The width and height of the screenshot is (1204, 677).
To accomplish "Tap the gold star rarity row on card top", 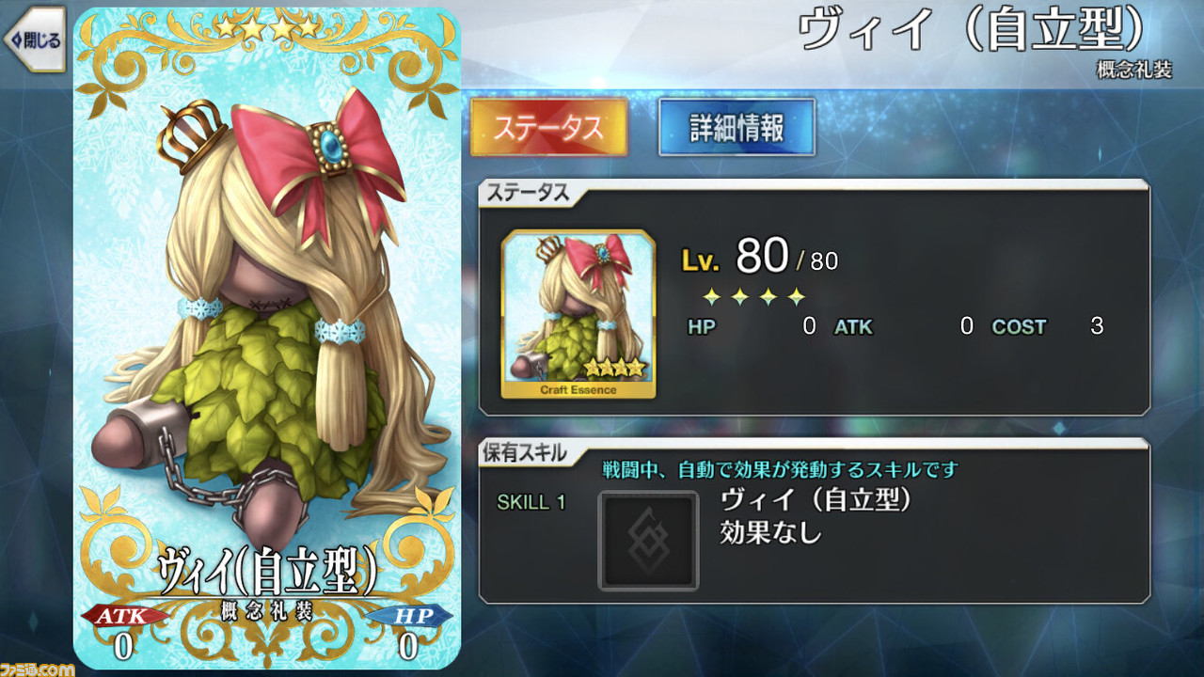I will (267, 28).
